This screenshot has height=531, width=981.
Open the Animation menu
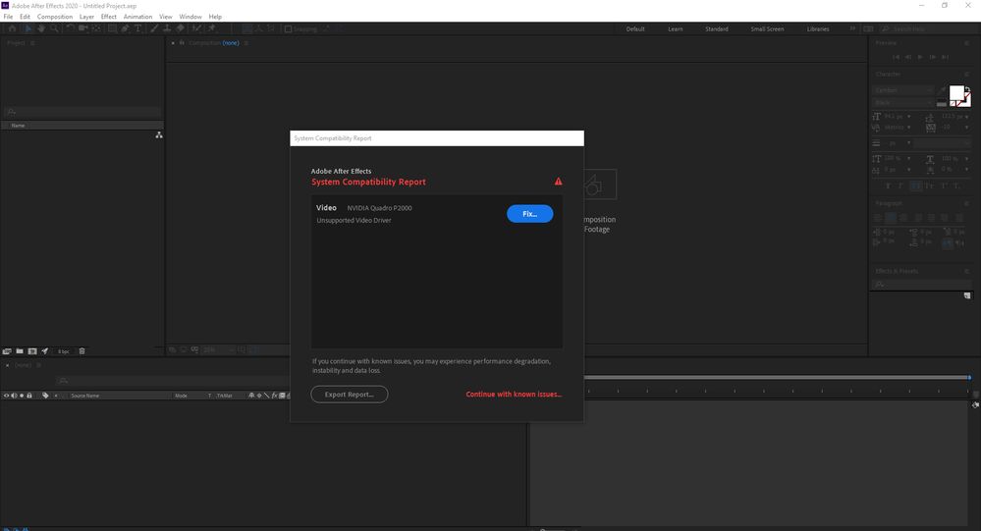[x=137, y=17]
